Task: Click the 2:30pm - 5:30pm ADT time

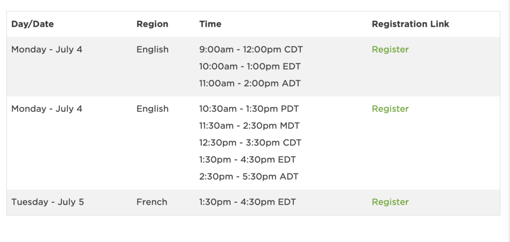Action: 249,177
